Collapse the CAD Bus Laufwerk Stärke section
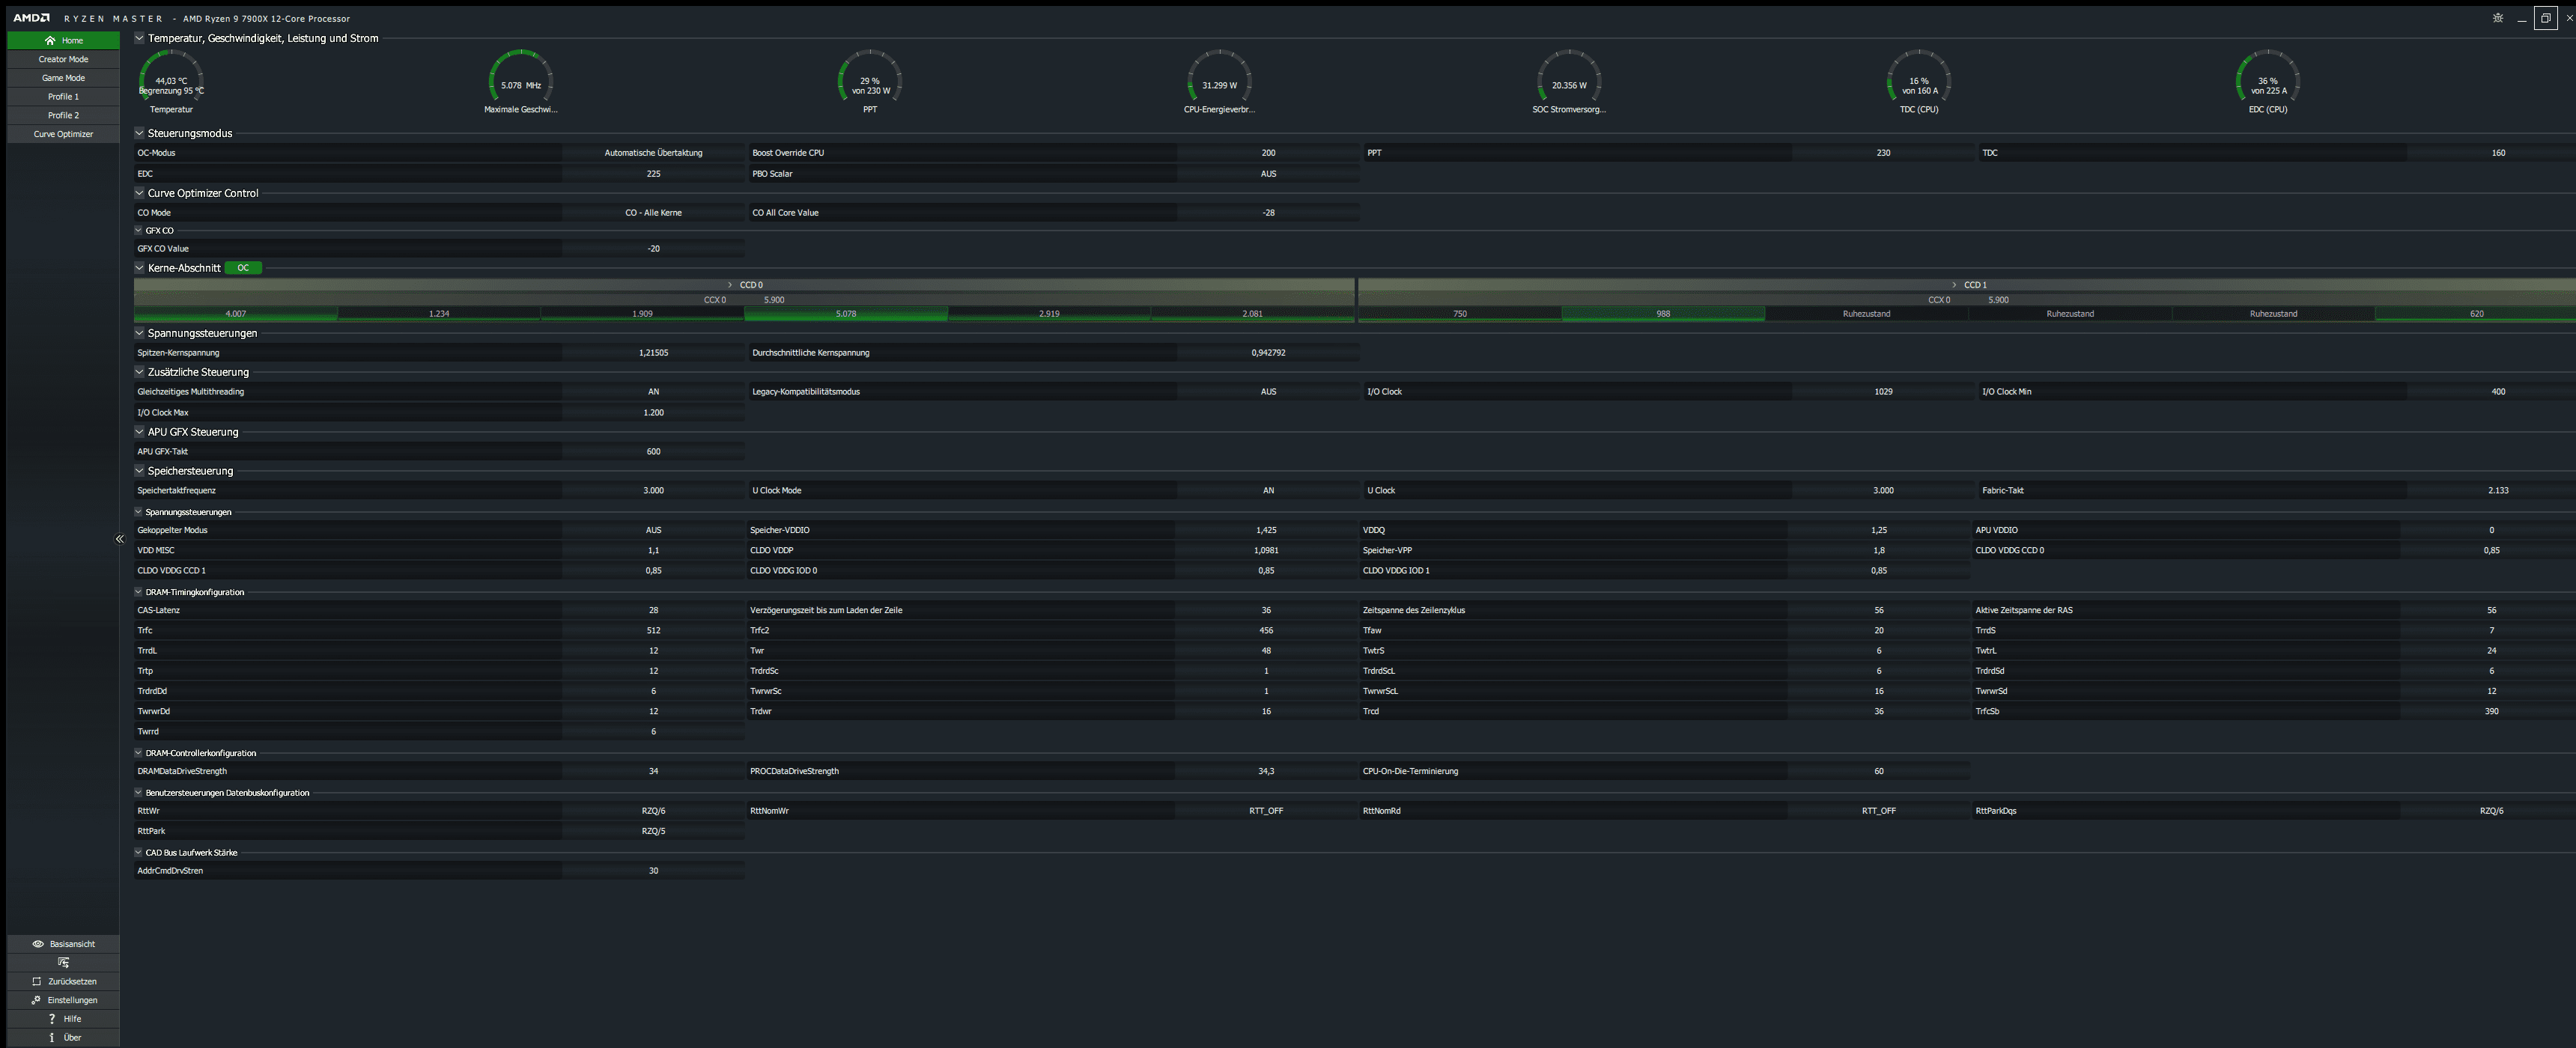 click(x=139, y=853)
